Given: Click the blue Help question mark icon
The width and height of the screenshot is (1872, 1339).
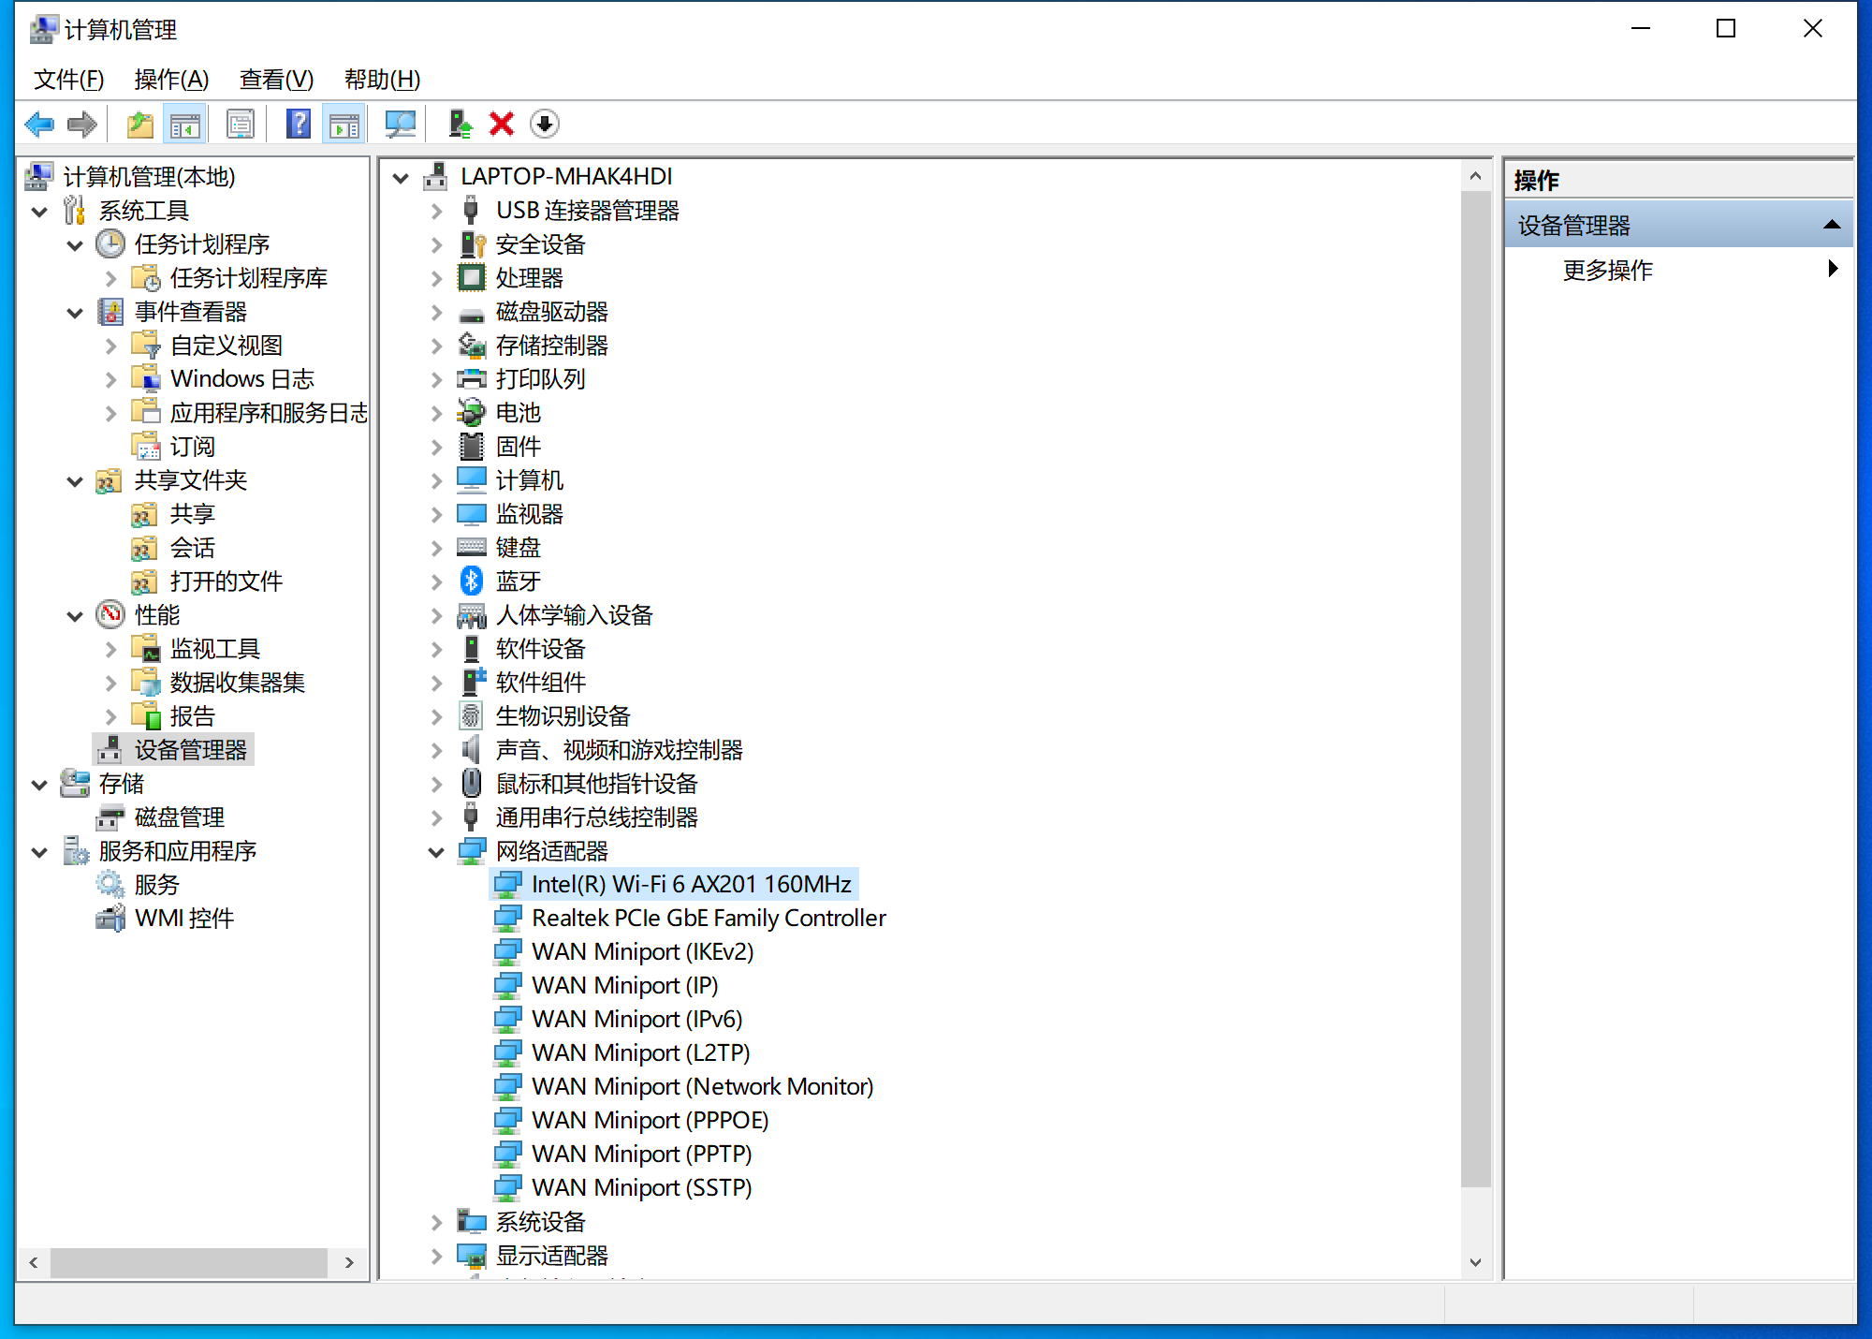Looking at the screenshot, I should point(298,124).
